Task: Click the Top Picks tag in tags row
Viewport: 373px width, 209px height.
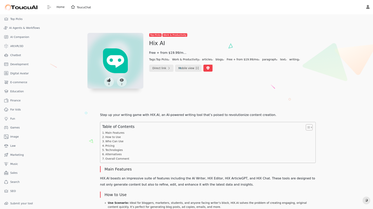Action: pos(162,60)
